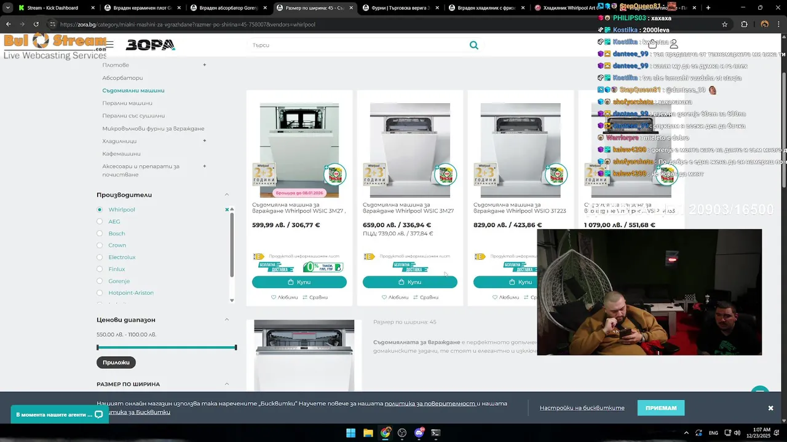Open OBS Studio from the taskbar
Viewport: 787px width, 442px height.
click(402, 433)
